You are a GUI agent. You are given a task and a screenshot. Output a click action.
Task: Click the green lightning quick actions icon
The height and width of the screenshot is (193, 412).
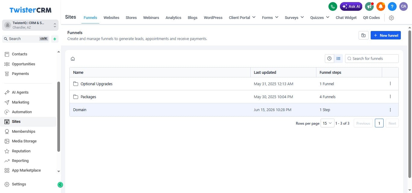click(55, 39)
